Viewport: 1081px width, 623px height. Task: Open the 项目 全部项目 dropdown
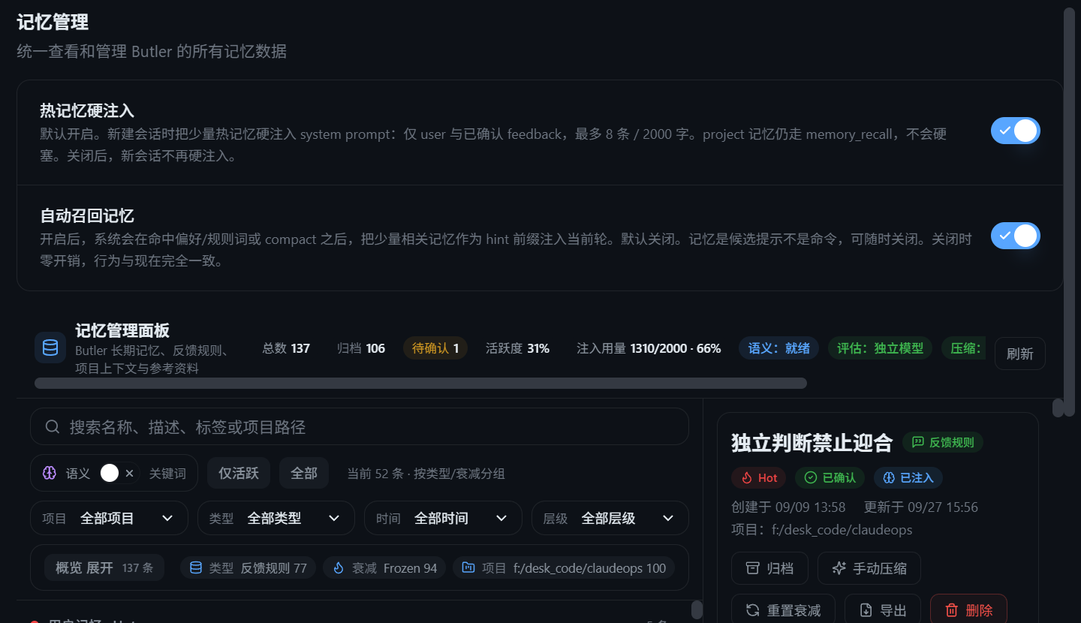tap(109, 518)
